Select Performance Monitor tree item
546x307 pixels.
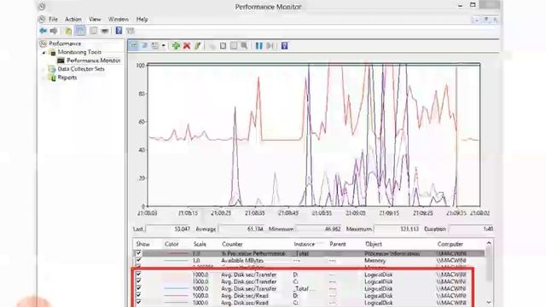(93, 61)
